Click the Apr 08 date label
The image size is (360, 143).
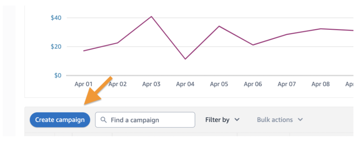320,84
